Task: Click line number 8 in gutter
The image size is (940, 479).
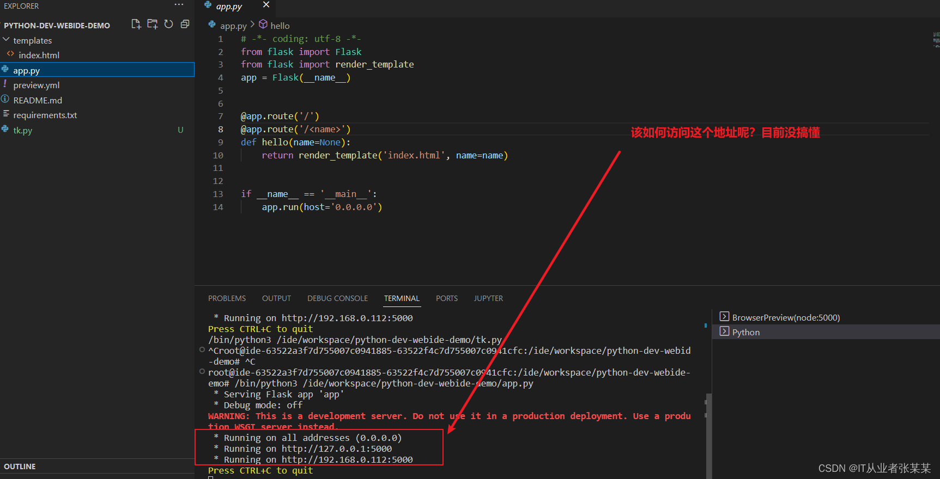Action: 221,129
